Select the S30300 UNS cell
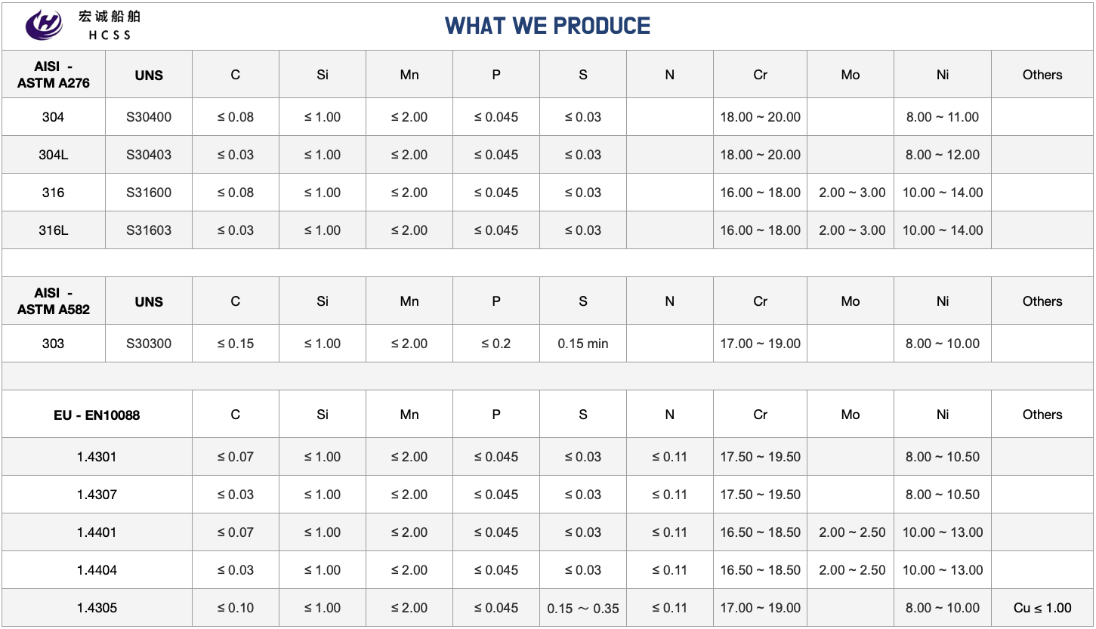This screenshot has height=629, width=1096. click(x=149, y=344)
